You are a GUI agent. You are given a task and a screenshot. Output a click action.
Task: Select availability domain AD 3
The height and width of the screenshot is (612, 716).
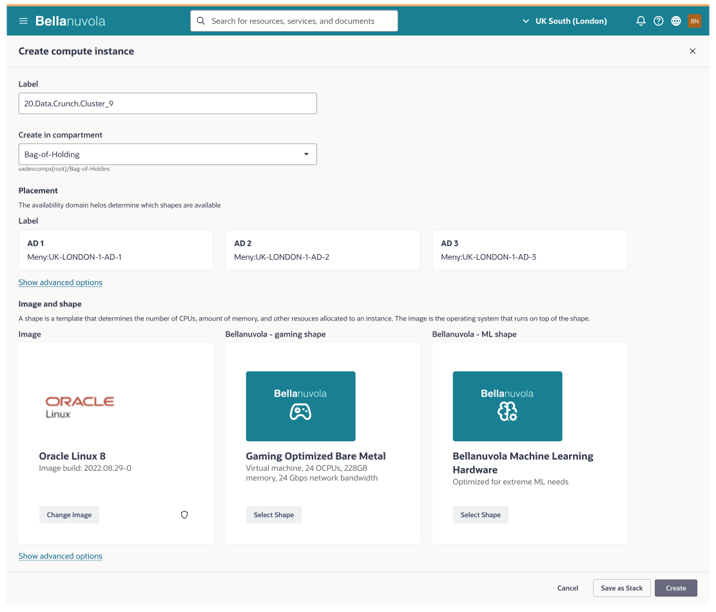[x=529, y=250]
